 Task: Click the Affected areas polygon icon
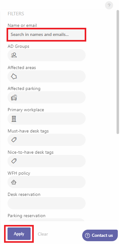14,77
